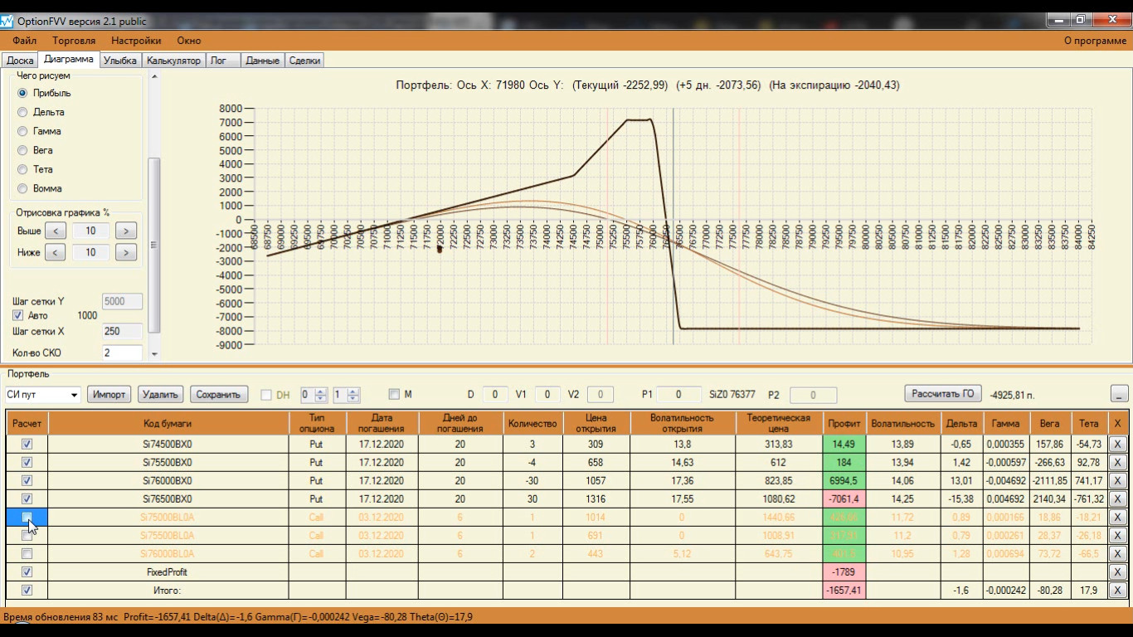The width and height of the screenshot is (1133, 637).
Task: Click the Количество cell showing -30
Action: 532,481
